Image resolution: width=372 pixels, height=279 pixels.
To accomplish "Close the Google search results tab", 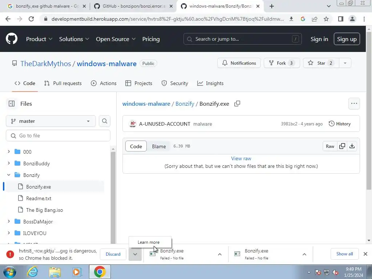I will 84,7.
